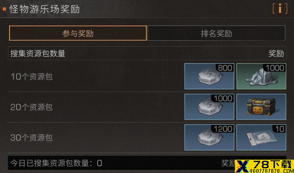
Task: Click the 怪物游乐场奖励 title
Action: [x=45, y=9]
